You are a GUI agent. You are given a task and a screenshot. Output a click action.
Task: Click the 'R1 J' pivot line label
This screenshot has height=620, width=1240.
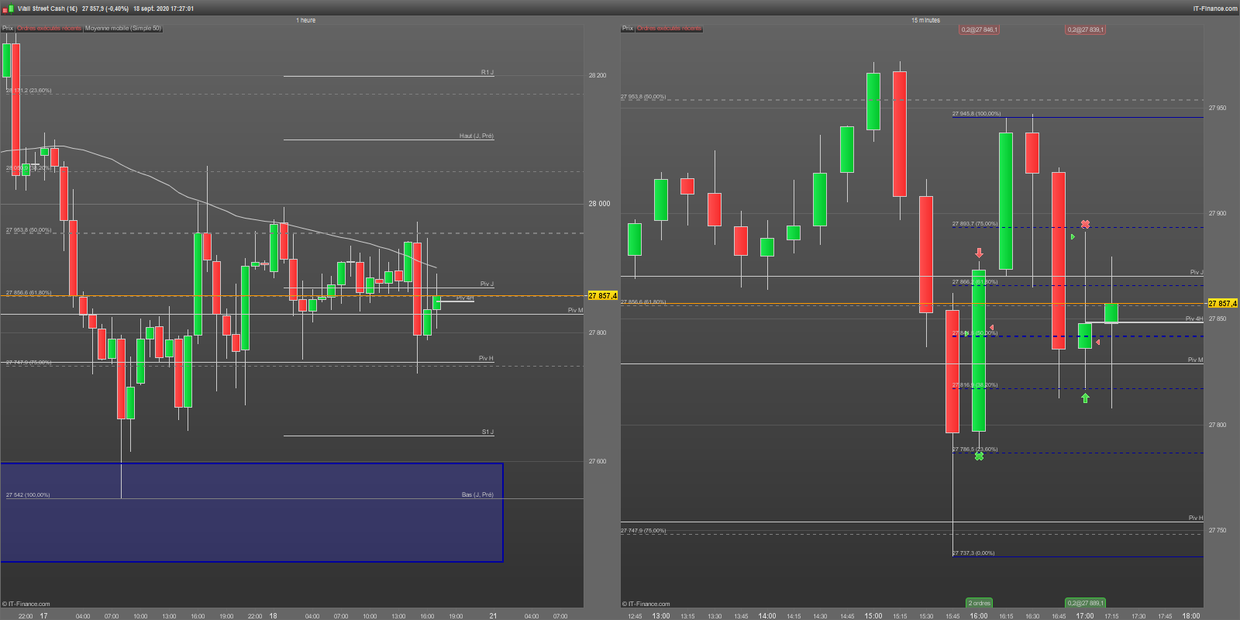click(x=487, y=73)
